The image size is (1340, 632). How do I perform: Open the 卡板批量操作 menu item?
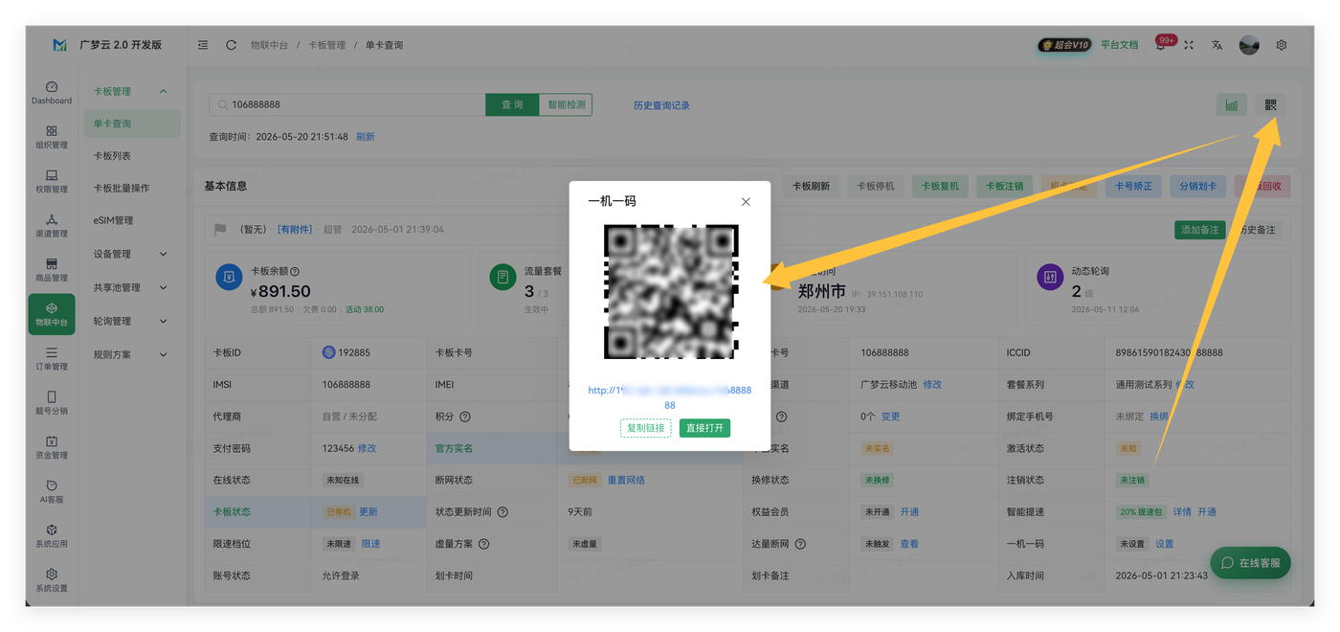[x=122, y=188]
